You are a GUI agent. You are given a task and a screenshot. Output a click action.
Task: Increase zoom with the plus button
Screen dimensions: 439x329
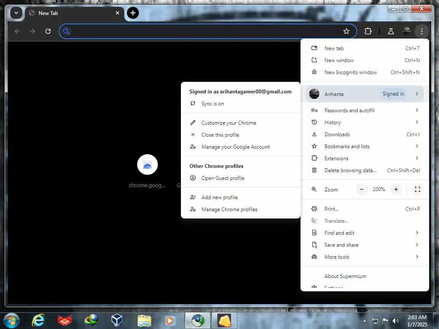click(396, 189)
